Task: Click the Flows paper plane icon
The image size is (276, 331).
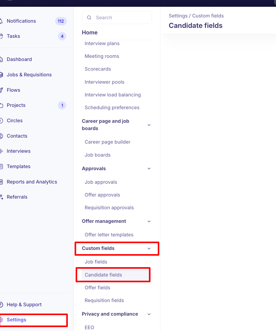Action: pos(1,90)
